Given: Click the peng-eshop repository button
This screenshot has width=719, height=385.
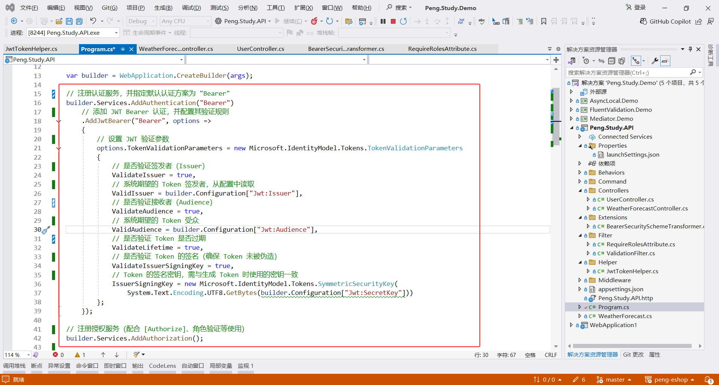Looking at the screenshot, I should 670,380.
